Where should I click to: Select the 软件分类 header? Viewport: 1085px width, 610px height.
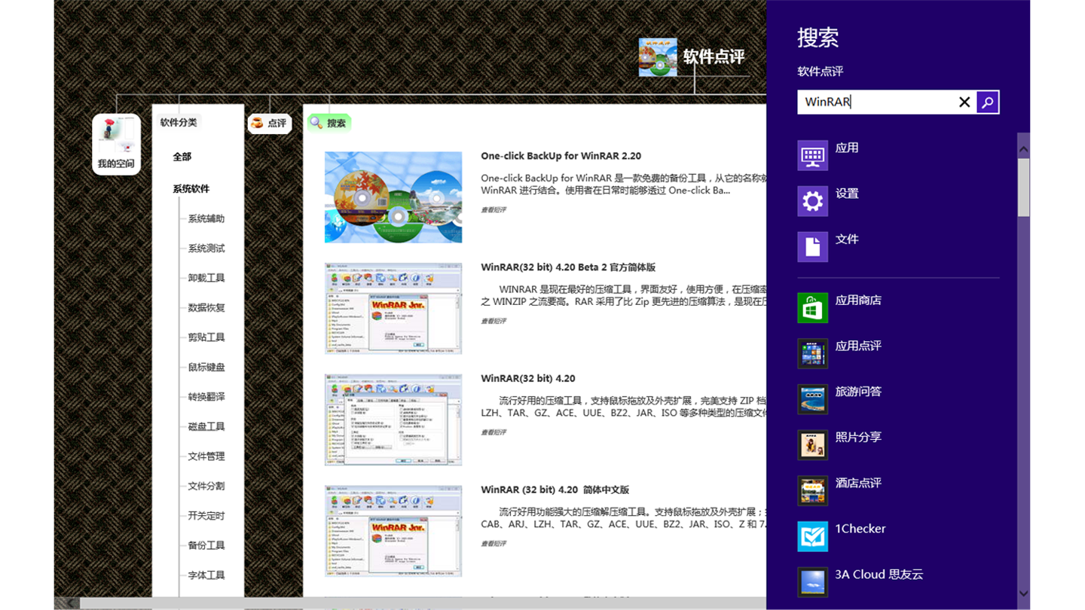pyautogui.click(x=179, y=123)
